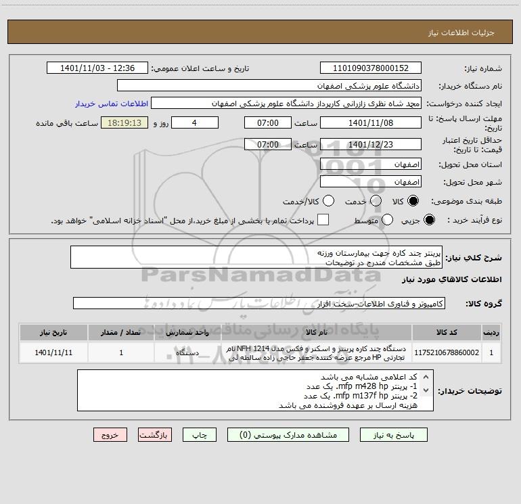
Task: Click the گروه کالا field
Action: (x=259, y=303)
